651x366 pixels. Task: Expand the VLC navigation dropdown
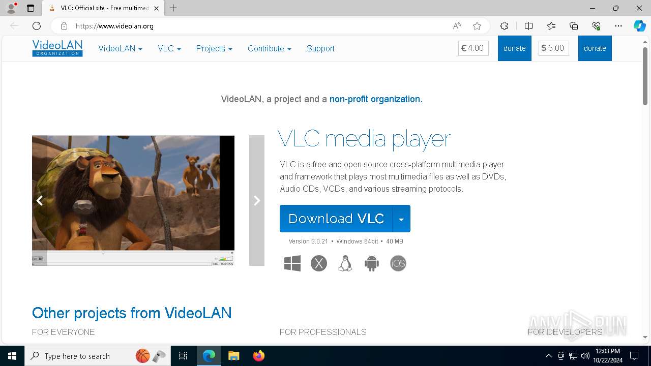169,48
